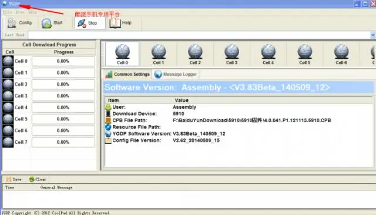Select the Cell 3 globe icon
The image size is (376, 215).
click(231, 51)
